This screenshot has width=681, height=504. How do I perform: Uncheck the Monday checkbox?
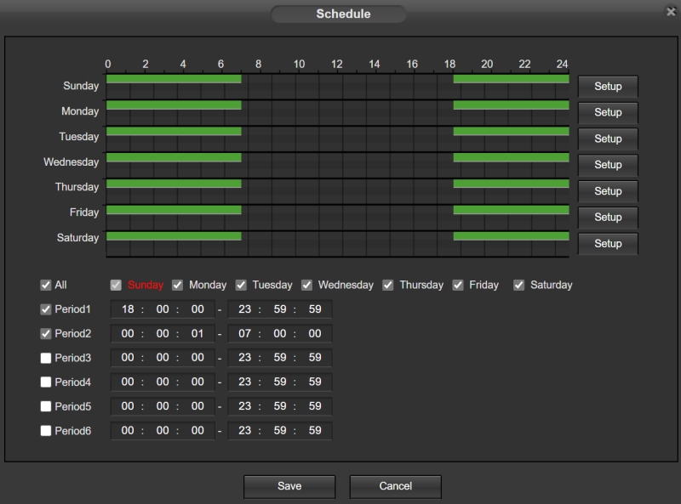click(177, 285)
